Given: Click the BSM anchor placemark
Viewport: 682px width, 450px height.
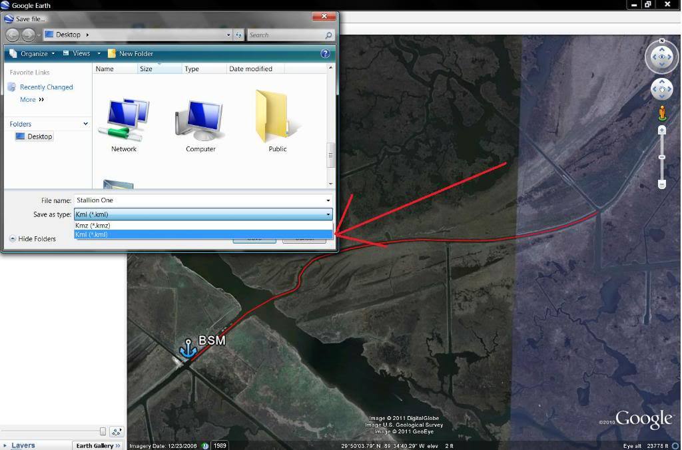Looking at the screenshot, I should pos(188,349).
